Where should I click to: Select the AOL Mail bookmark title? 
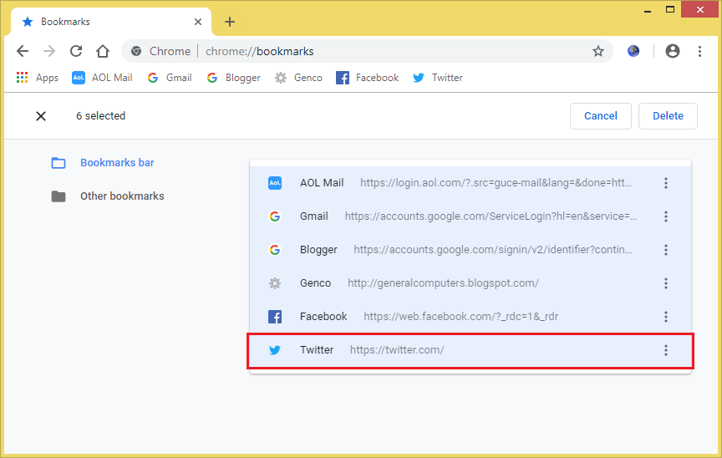pos(322,183)
